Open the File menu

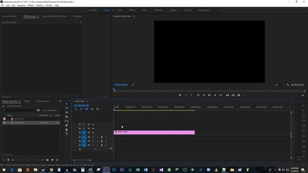click(2, 5)
